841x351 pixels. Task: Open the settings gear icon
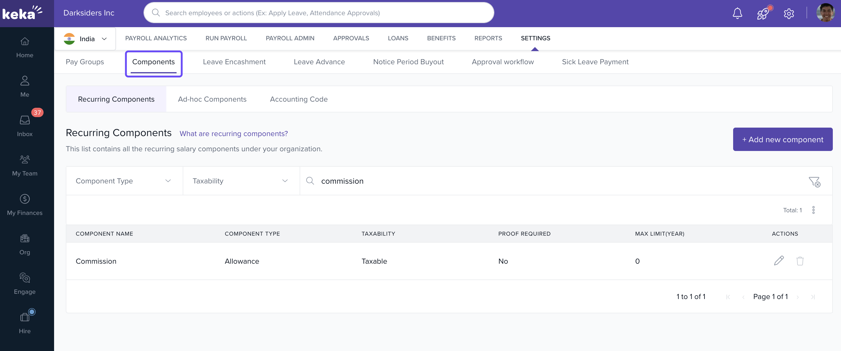click(x=789, y=13)
